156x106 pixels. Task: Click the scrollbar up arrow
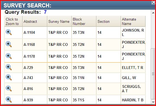(x=153, y=13)
